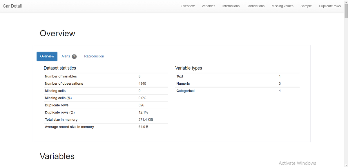Select Overview in the top navigation bar
The image size is (348, 167).
[x=187, y=6]
